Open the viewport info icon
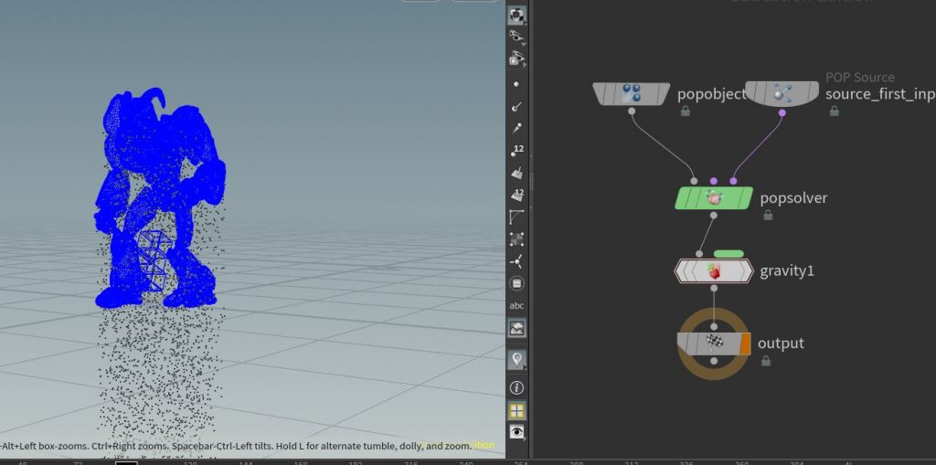Viewport: 936px width, 465px height. (x=517, y=388)
